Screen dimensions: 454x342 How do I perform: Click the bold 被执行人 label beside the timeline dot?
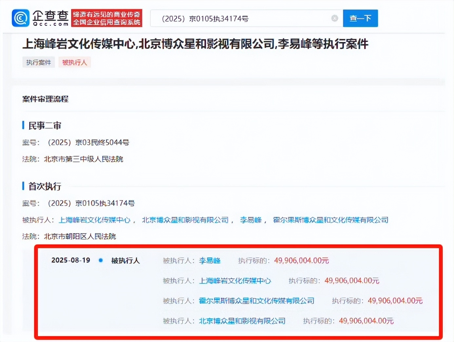point(125,260)
